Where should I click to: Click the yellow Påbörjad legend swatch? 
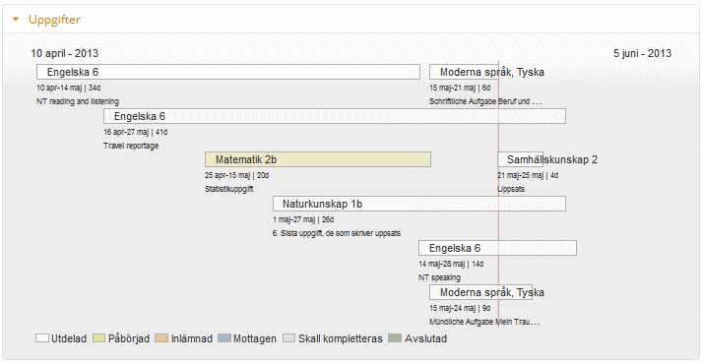(x=99, y=338)
